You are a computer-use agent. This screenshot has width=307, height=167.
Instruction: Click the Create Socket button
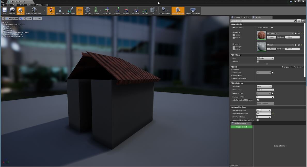tap(241, 127)
